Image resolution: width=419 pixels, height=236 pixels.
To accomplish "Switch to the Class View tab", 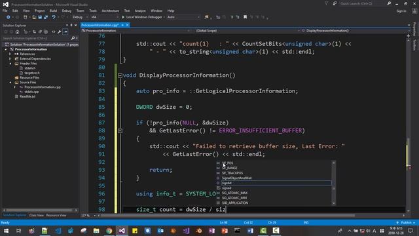I will 37,215.
